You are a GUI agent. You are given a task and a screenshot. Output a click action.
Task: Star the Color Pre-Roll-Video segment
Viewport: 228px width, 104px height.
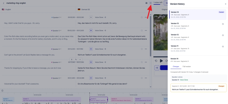point(142,31)
